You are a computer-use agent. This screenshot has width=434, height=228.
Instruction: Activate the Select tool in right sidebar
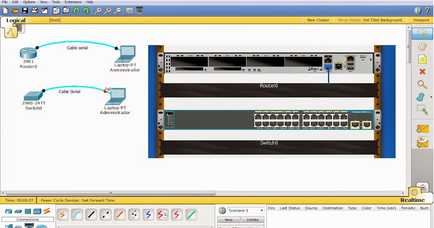422,33
